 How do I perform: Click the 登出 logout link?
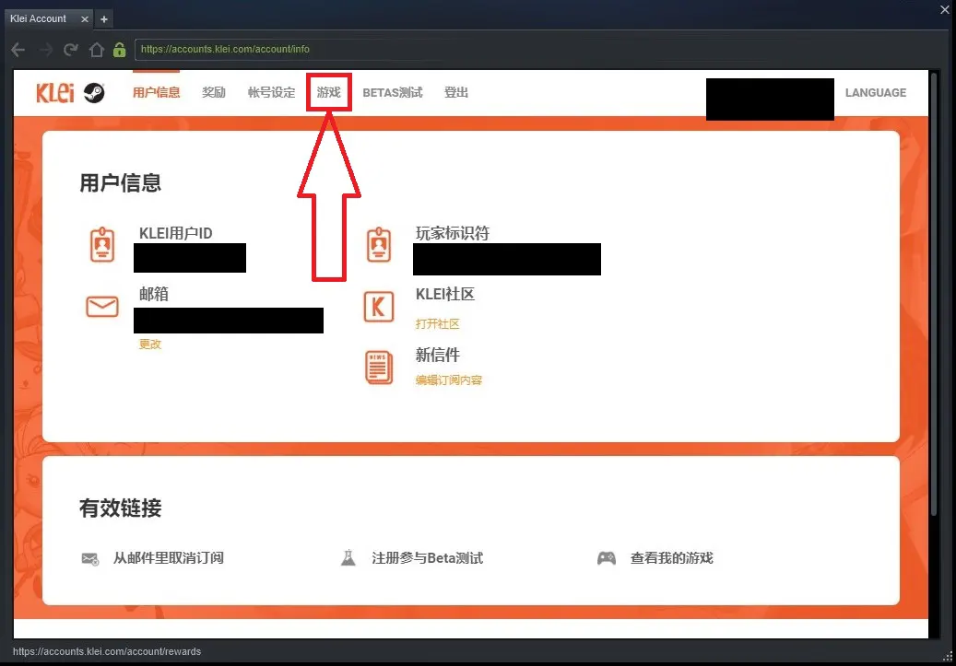[456, 93]
